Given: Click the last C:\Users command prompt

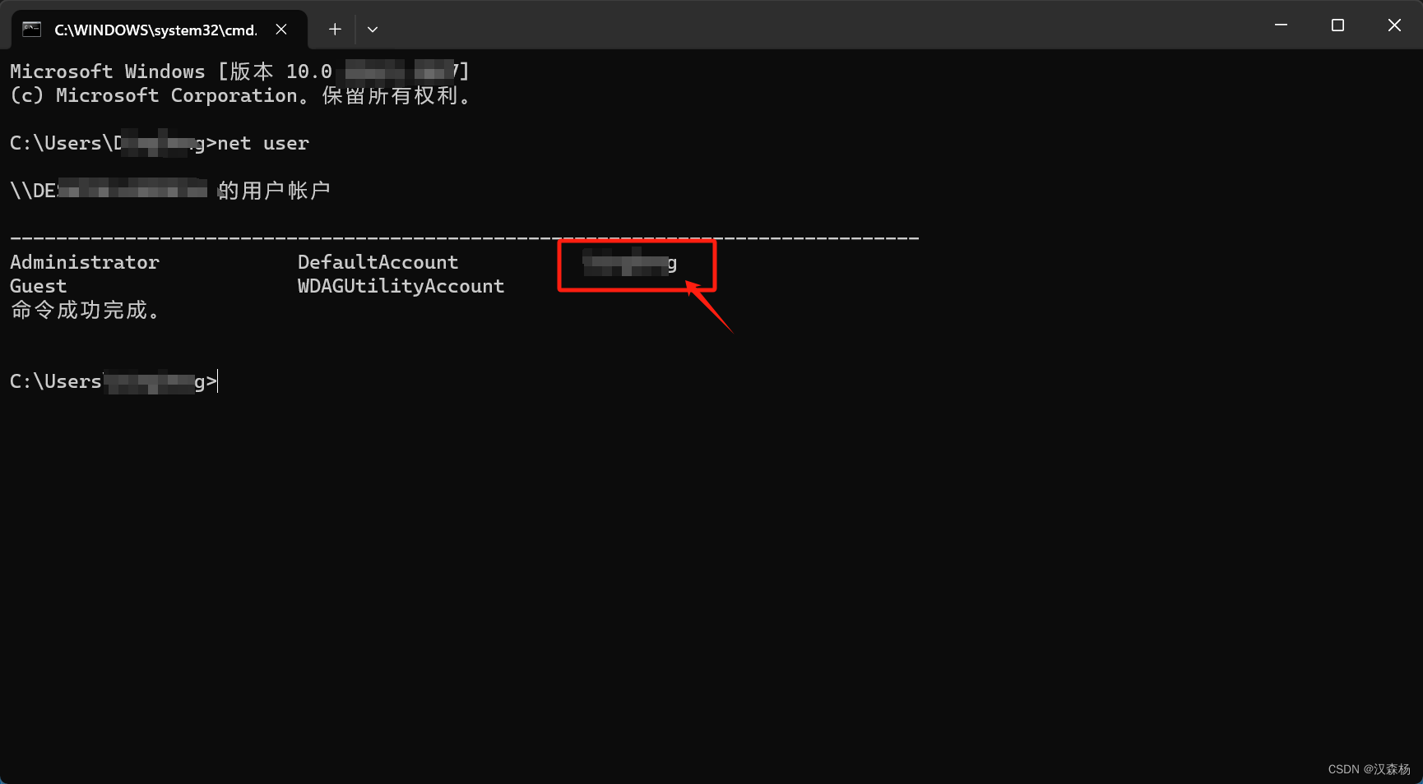Looking at the screenshot, I should [x=114, y=381].
